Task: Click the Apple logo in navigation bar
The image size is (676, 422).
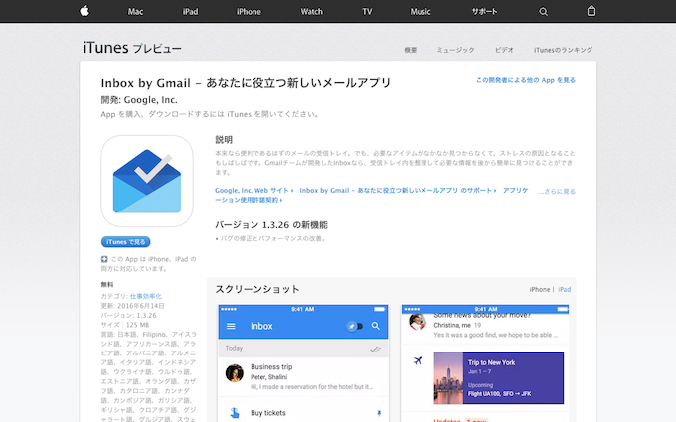Action: click(84, 11)
